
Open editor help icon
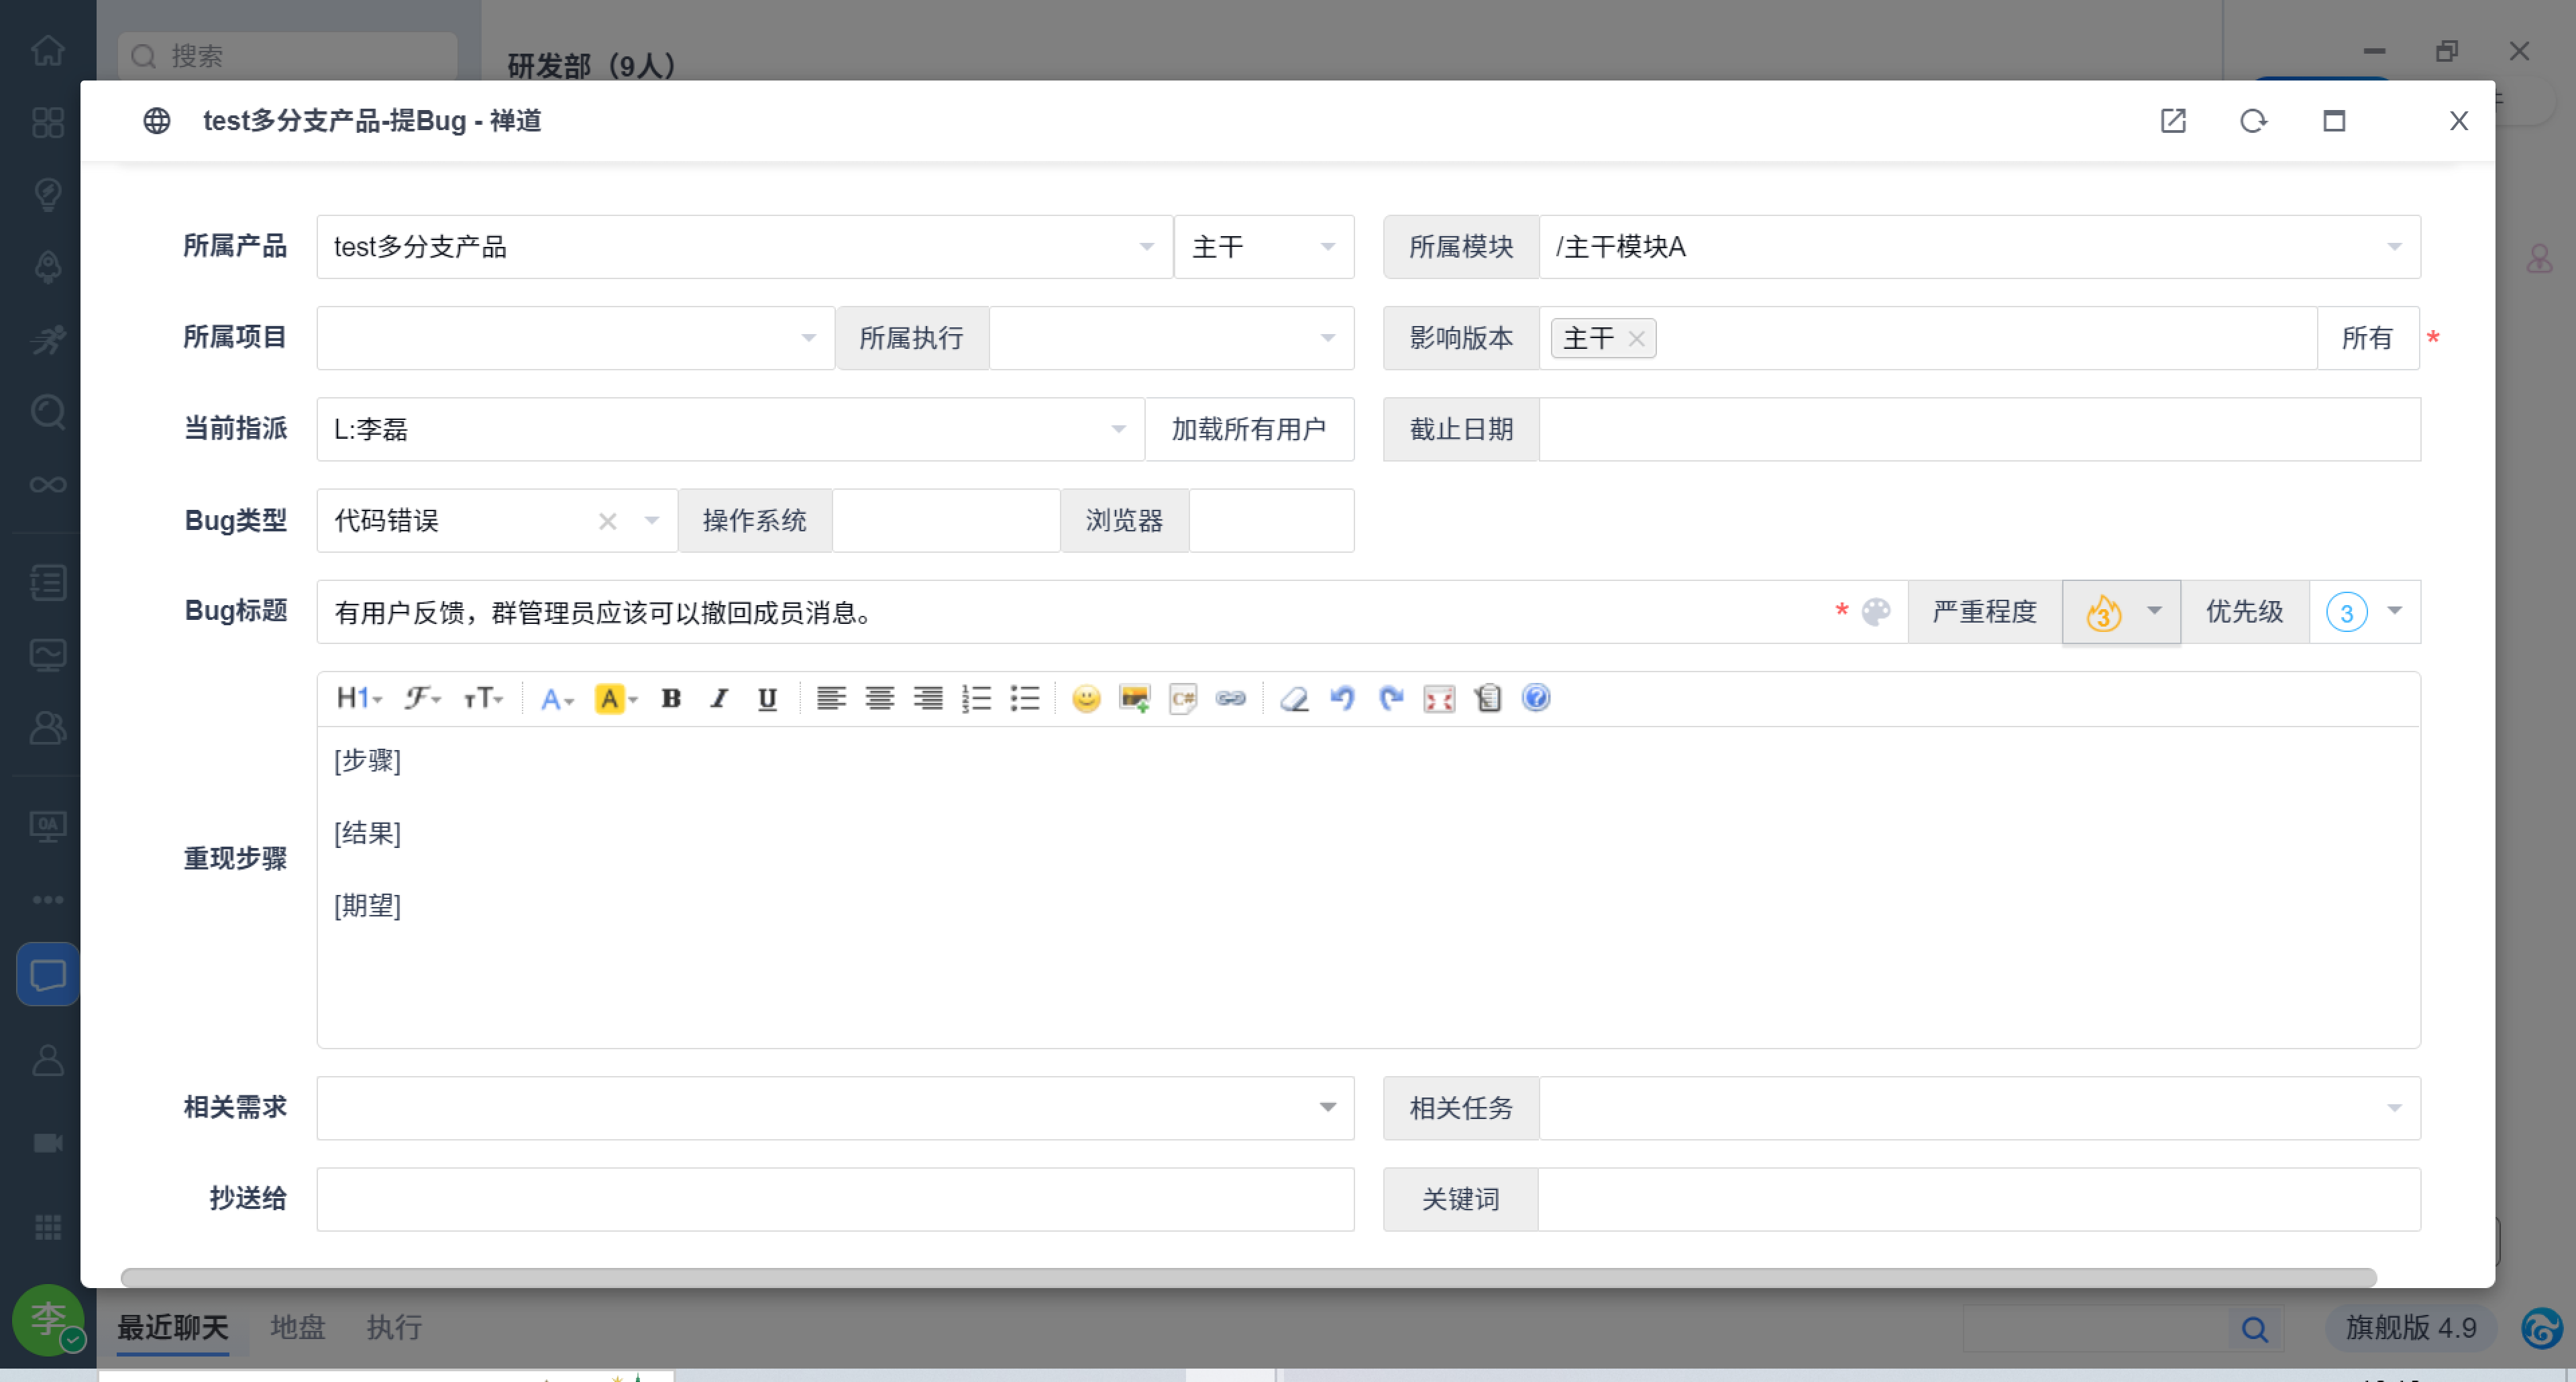(1536, 698)
